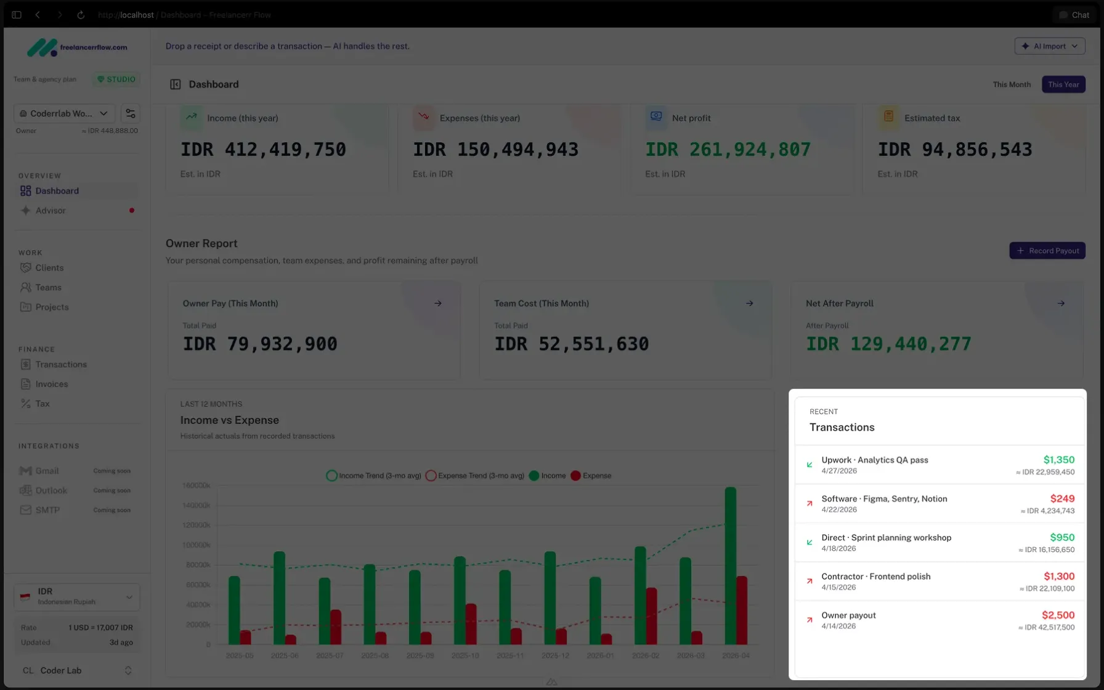Switch view to This Month
The image size is (1104, 690).
(1011, 84)
